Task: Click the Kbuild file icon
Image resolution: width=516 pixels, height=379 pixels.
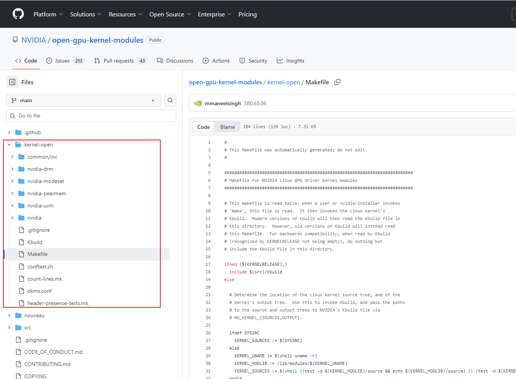Action: pos(21,242)
